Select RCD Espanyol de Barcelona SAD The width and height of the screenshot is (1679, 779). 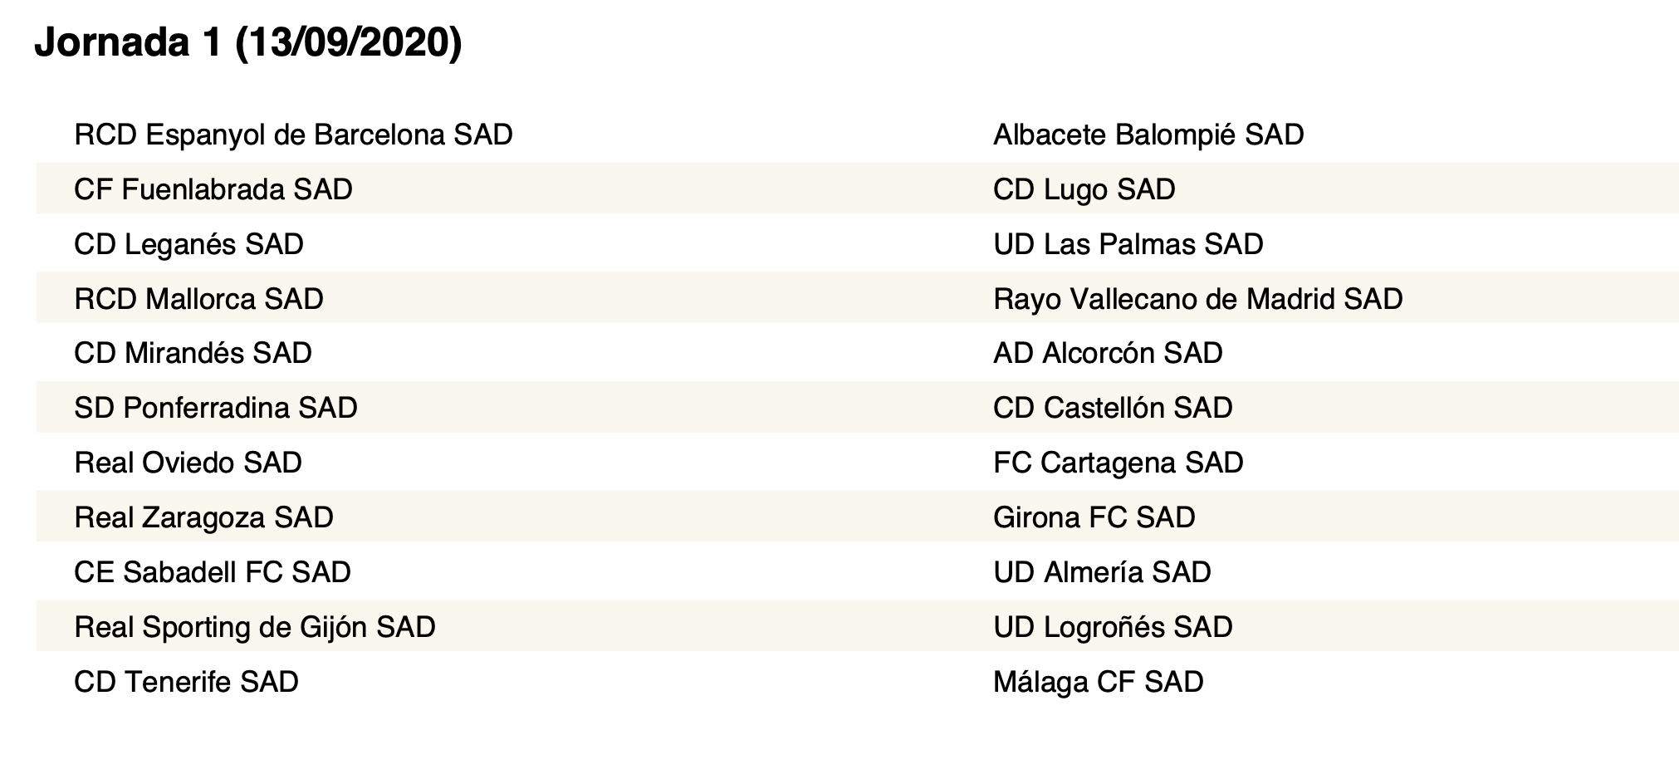click(293, 135)
